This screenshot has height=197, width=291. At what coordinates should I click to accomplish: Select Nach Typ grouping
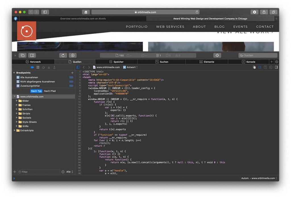(36, 91)
